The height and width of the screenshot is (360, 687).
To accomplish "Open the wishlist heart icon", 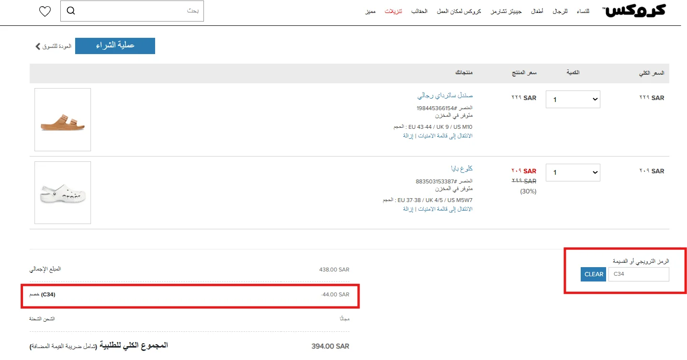I will [45, 11].
